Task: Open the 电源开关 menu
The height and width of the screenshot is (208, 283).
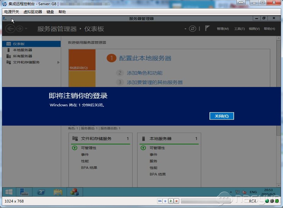Action: tap(12, 12)
